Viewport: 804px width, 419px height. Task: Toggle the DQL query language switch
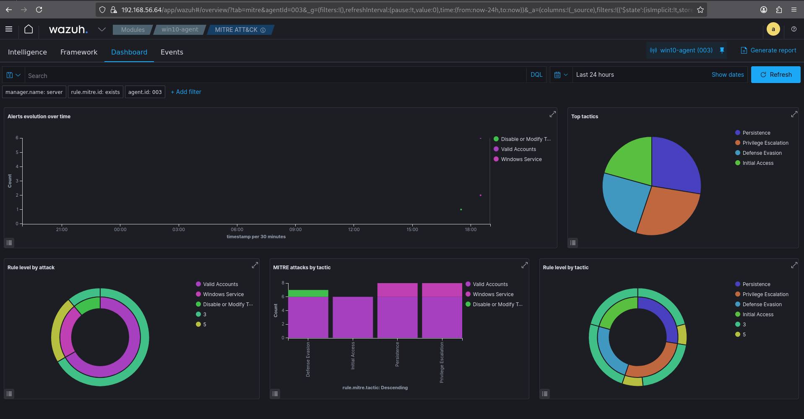536,75
